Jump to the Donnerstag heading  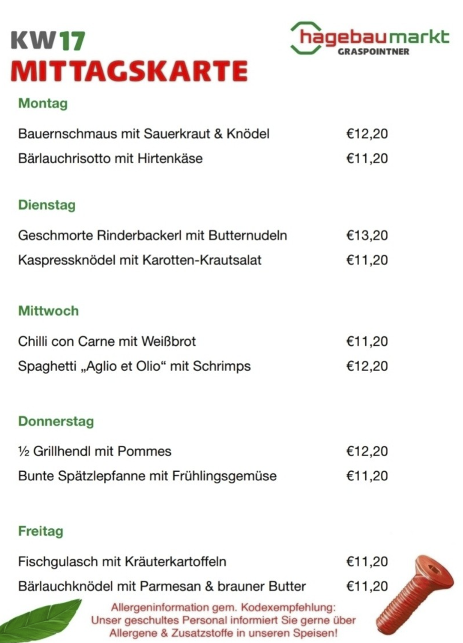(x=56, y=421)
